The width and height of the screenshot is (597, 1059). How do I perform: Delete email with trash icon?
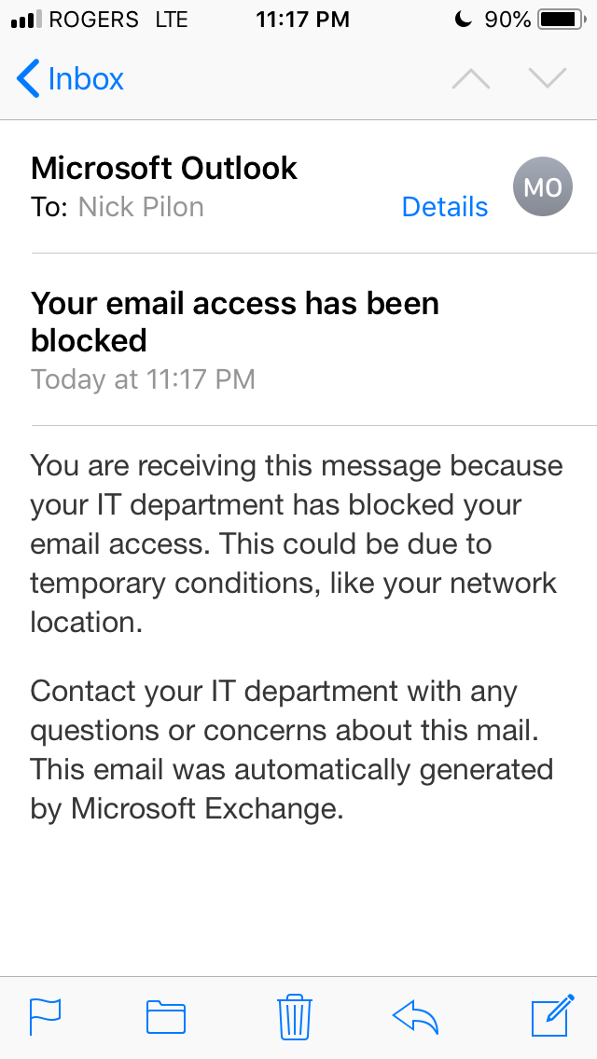click(295, 1016)
